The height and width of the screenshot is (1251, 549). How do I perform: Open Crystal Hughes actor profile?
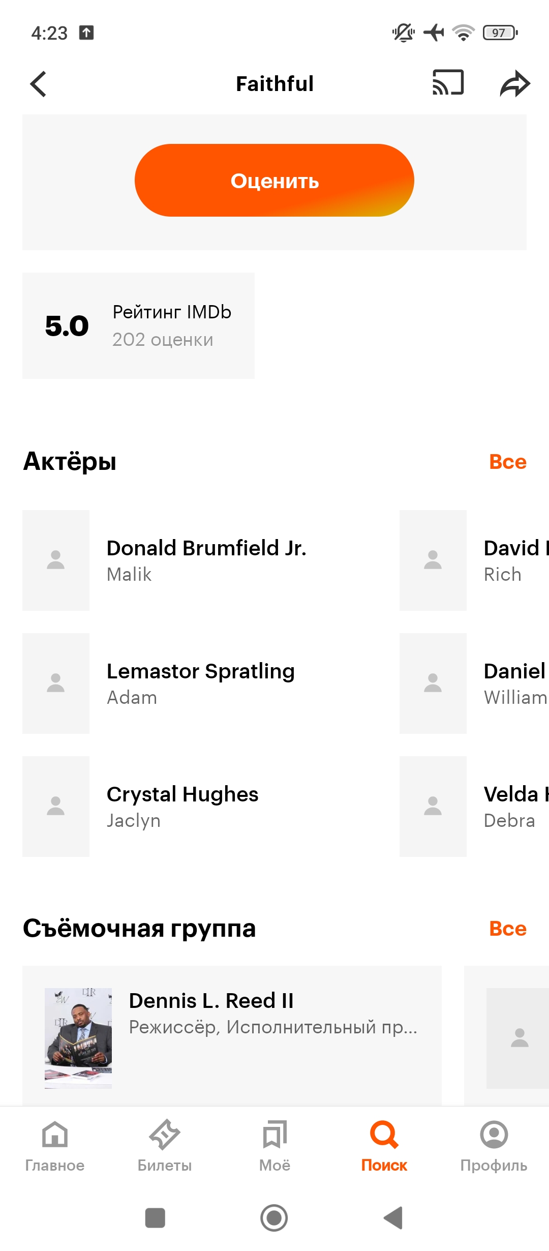click(182, 806)
